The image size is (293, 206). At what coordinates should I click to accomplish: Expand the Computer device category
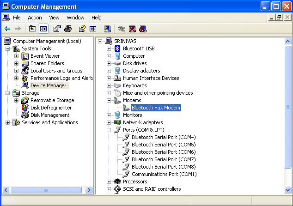(109, 56)
